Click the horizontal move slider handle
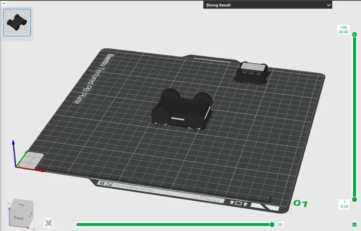This screenshot has width=361, height=231. [x=272, y=224]
